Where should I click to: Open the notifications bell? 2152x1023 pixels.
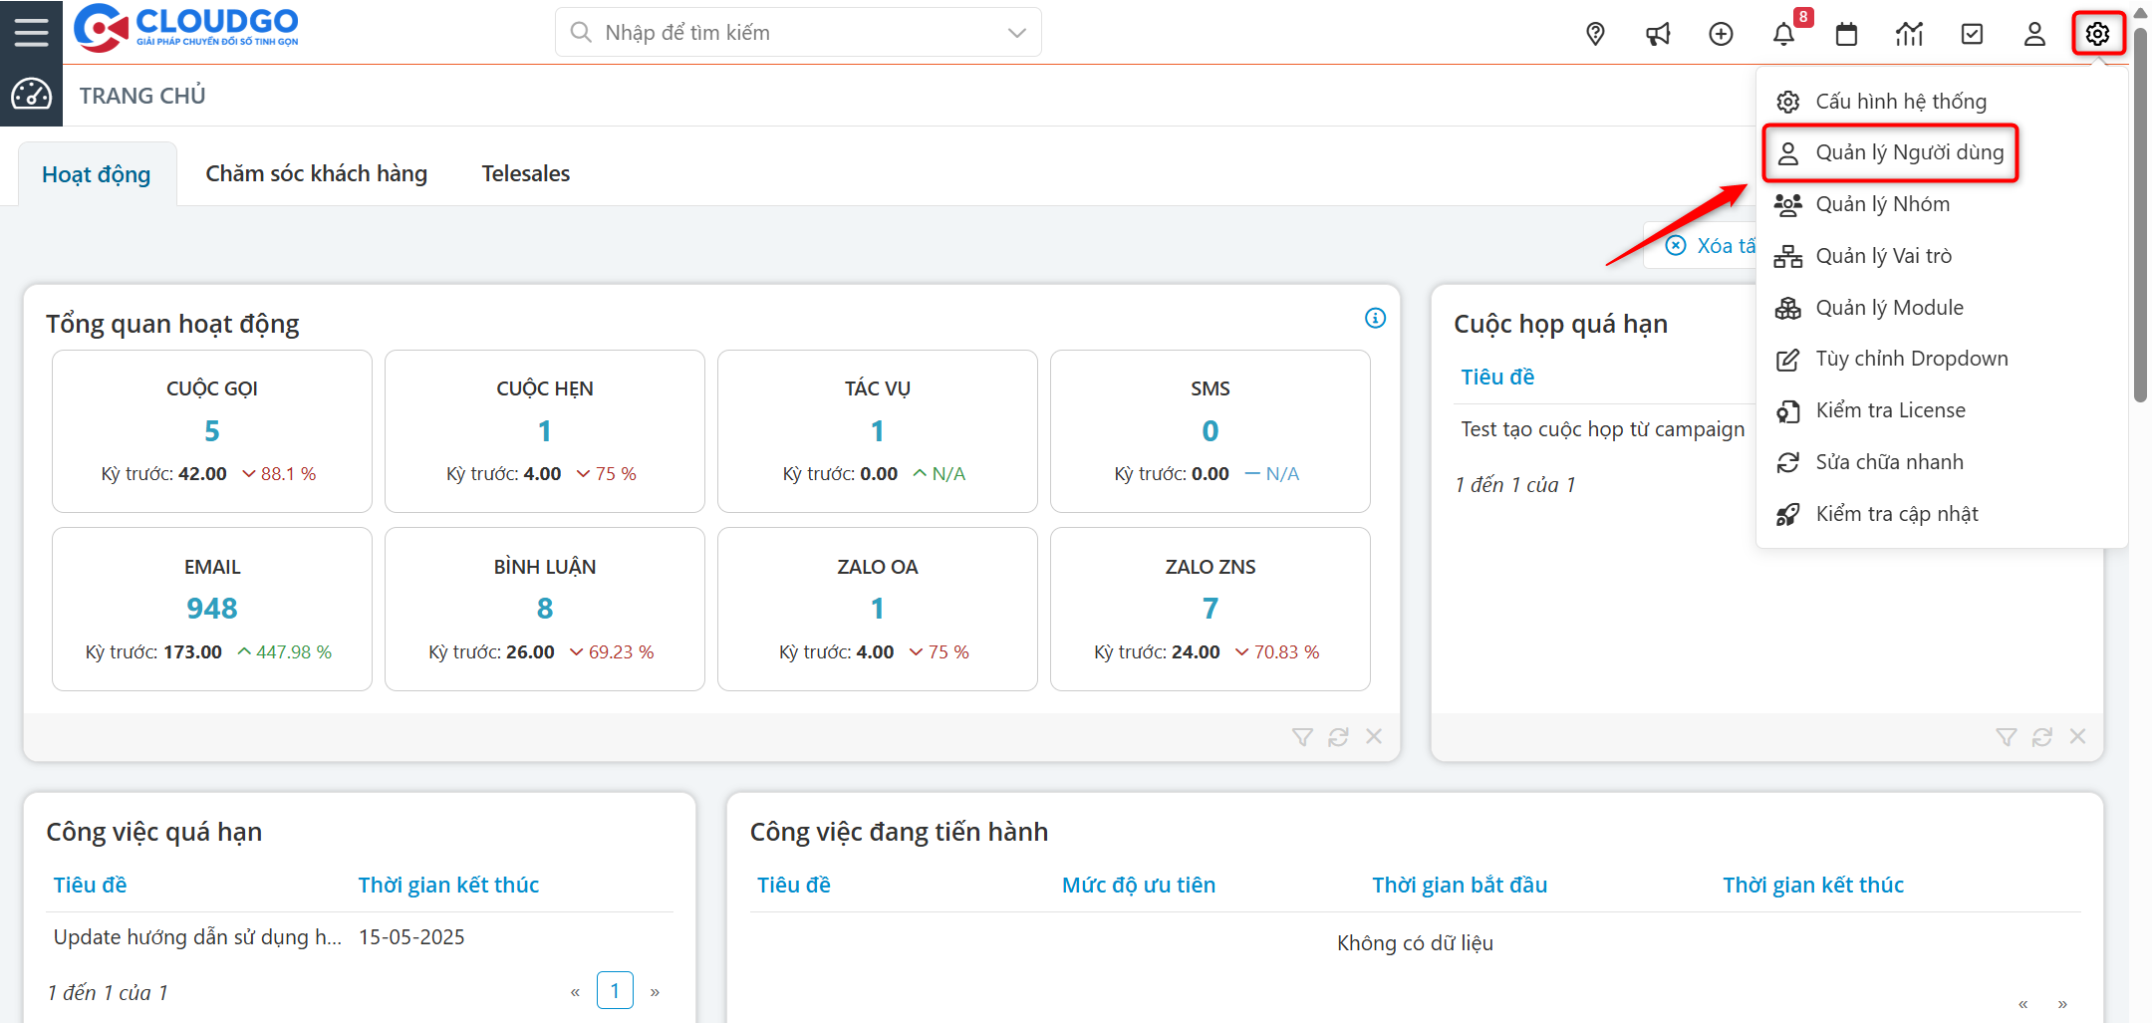pyautogui.click(x=1783, y=34)
